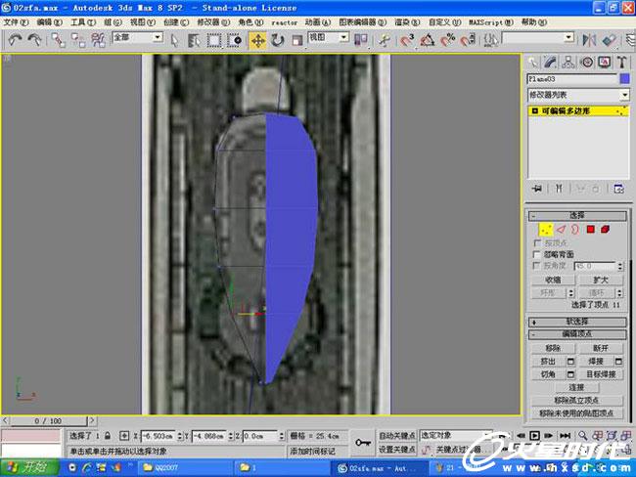The width and height of the screenshot is (636, 477).
Task: Open the Motion panel tab icon
Action: tap(586, 62)
